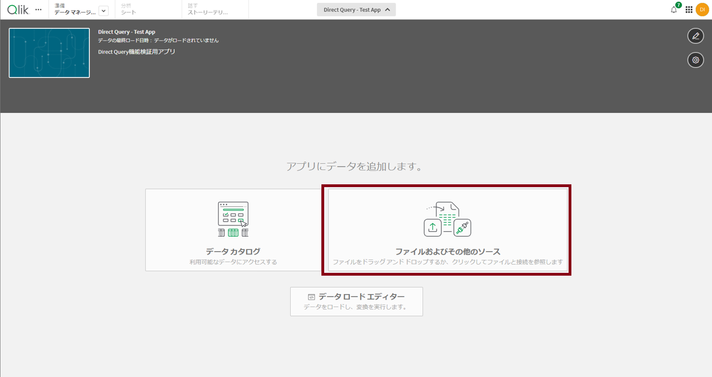Open the データカタログ card
This screenshot has width=712, height=377.
click(233, 229)
